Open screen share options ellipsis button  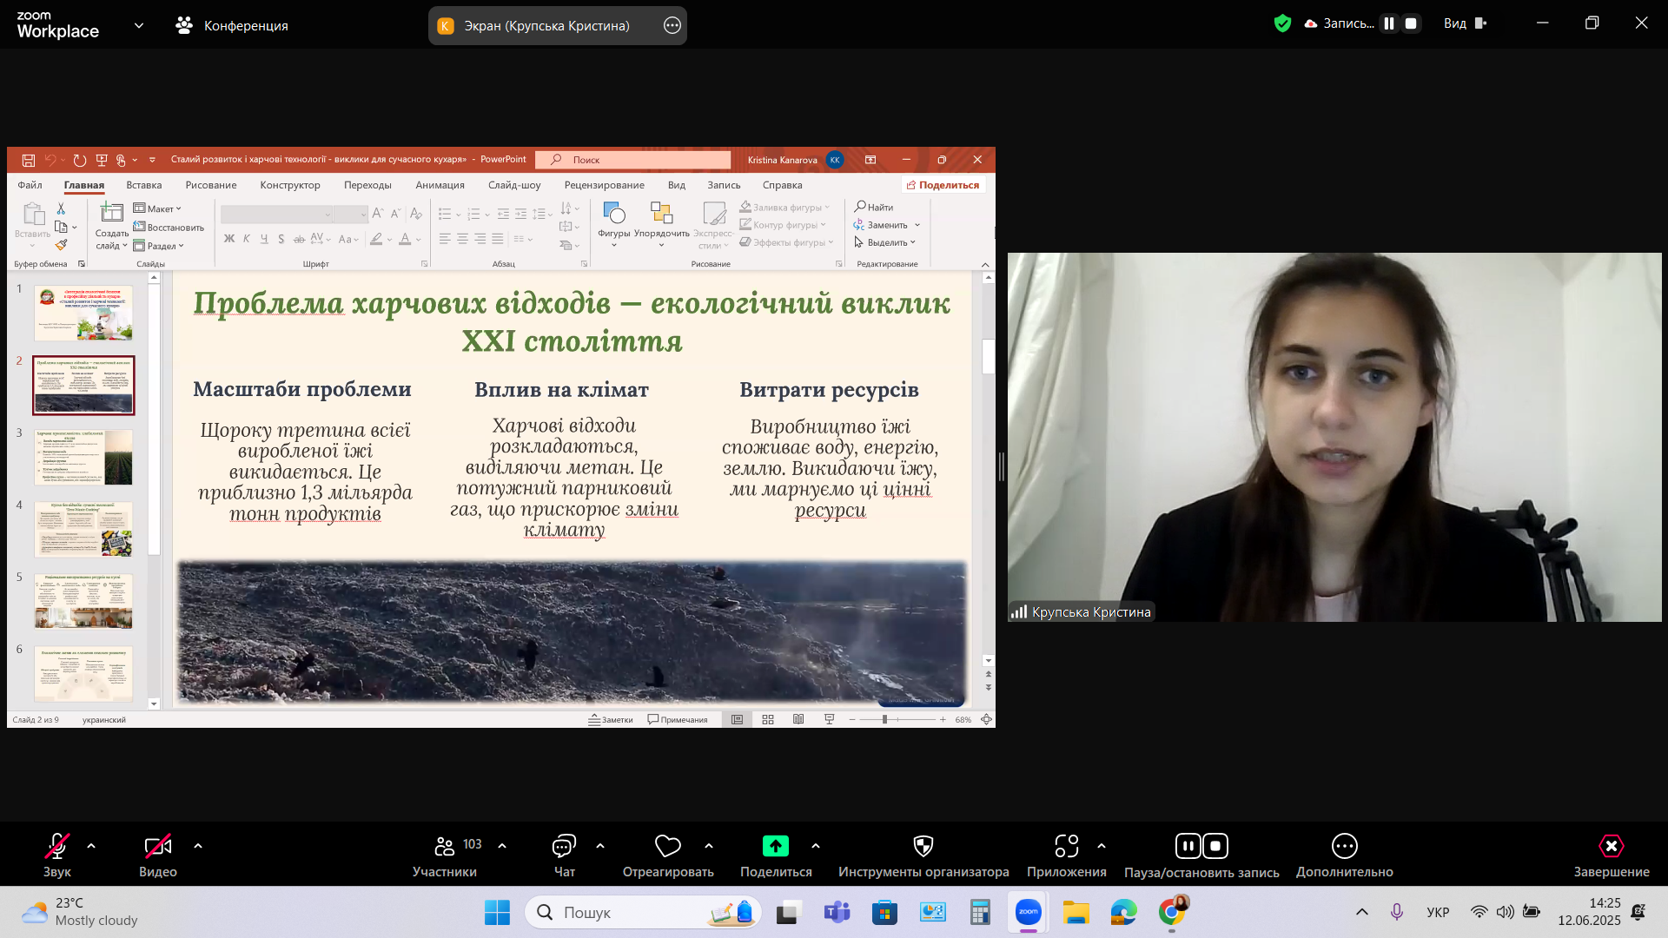click(672, 26)
